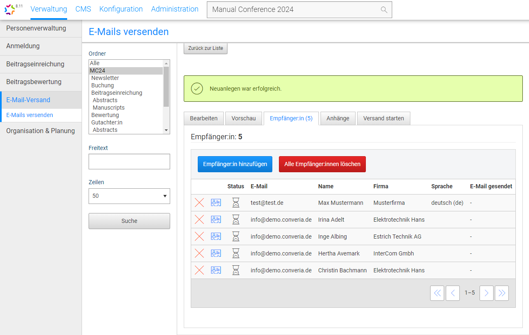Open the Konfiguration menu

[x=121, y=9]
